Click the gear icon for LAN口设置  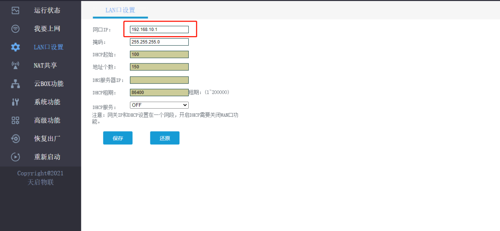point(15,47)
